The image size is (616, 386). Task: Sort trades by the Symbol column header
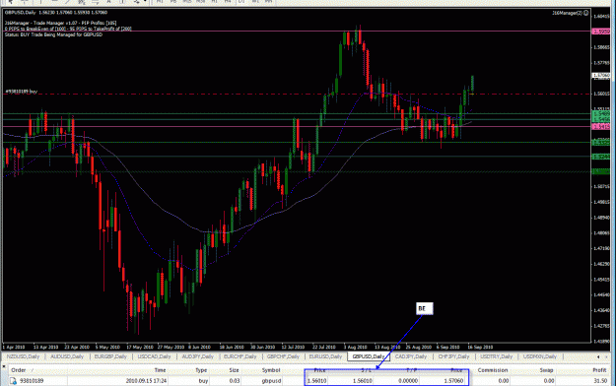[x=271, y=370]
